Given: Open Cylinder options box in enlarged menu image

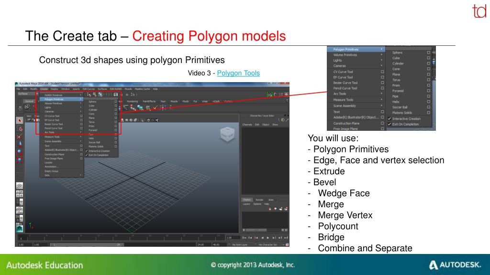Looking at the screenshot, I should point(428,63).
